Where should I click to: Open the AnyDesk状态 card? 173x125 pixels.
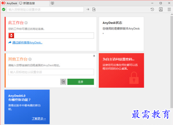coord(121,34)
